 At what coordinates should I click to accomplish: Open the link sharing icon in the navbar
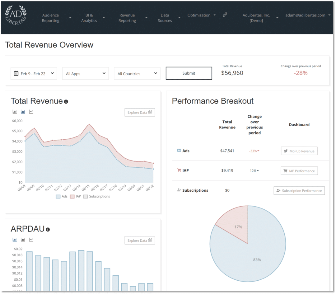[225, 14]
